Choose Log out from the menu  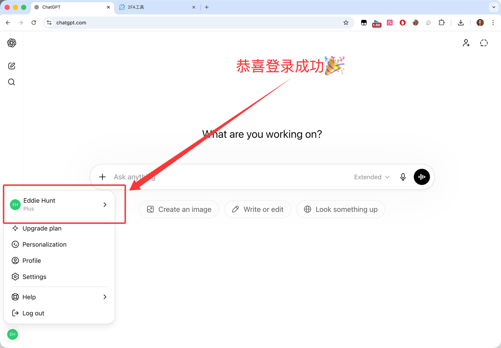[x=59, y=313]
